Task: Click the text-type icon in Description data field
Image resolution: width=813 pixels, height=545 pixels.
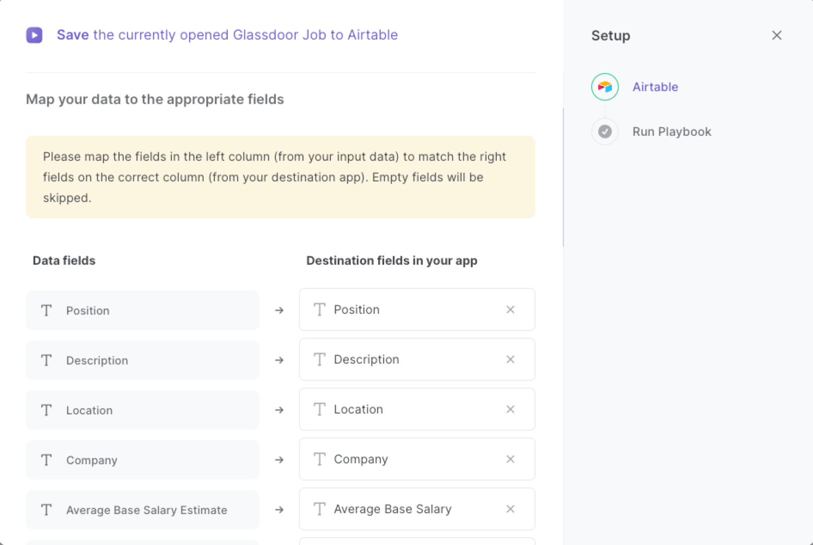Action: click(x=46, y=360)
